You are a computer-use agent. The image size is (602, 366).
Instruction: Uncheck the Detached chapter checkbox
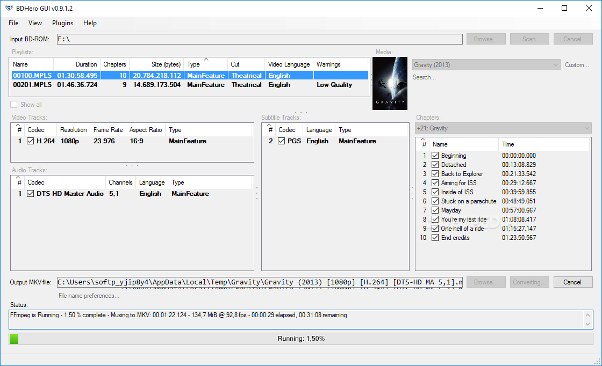click(435, 165)
